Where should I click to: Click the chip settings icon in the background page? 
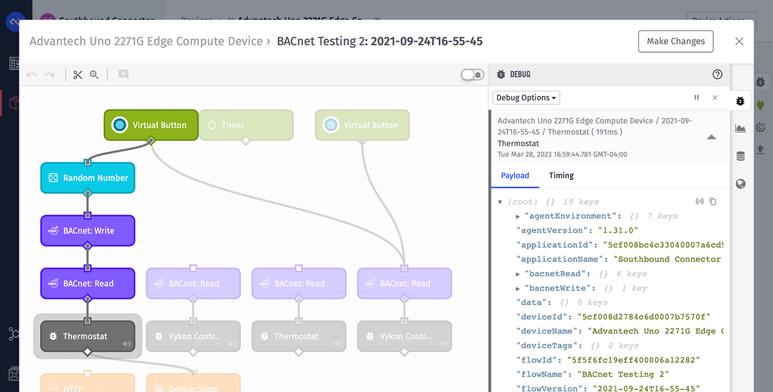760,127
